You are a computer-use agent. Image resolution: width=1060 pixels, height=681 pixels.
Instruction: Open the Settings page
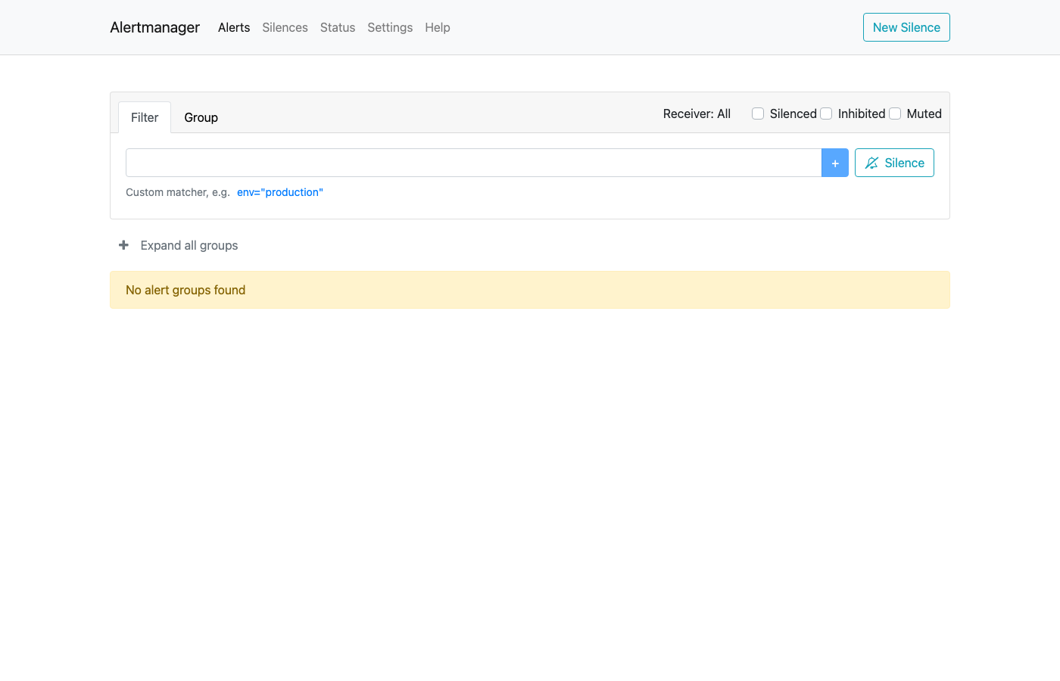[390, 27]
